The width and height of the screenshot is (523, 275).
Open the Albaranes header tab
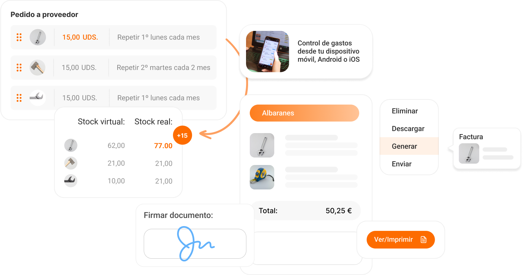click(x=304, y=113)
